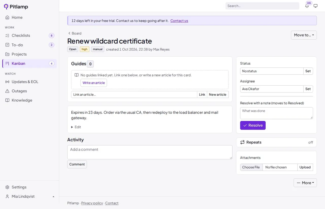Open Checklists in the sidebar
Screen dimensions: 325x209
click(29, 36)
